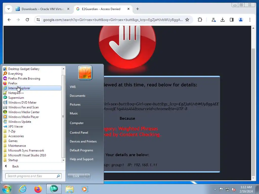Bookmark this page with the star icon
The height and width of the screenshot is (194, 259).
coord(187,20)
